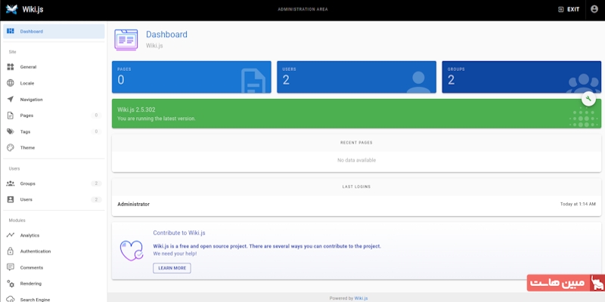
Task: Click the Analytics chart icon
Action: (x=11, y=236)
